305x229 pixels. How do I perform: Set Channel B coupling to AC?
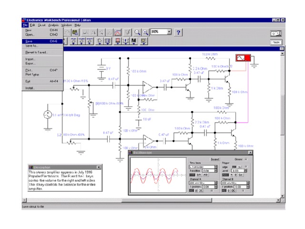pyautogui.click(x=224, y=191)
